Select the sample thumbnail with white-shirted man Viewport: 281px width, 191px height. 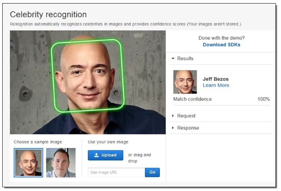[x=61, y=163]
